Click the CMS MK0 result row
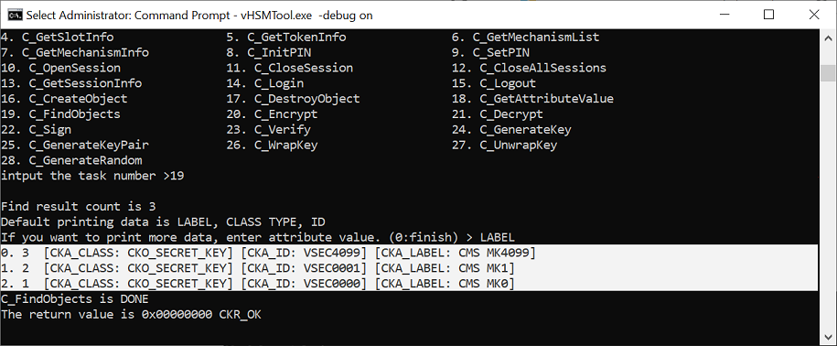The height and width of the screenshot is (346, 837). pos(258,284)
